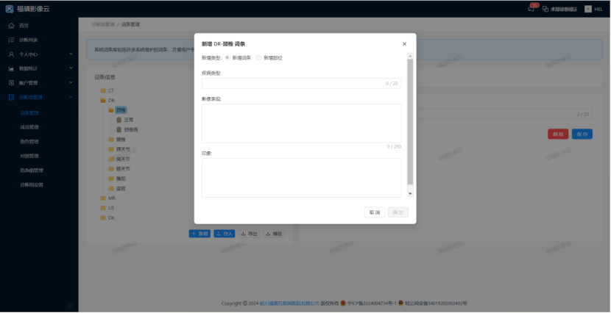
Task: Click the home icon beside 首页
Action: pyautogui.click(x=11, y=26)
